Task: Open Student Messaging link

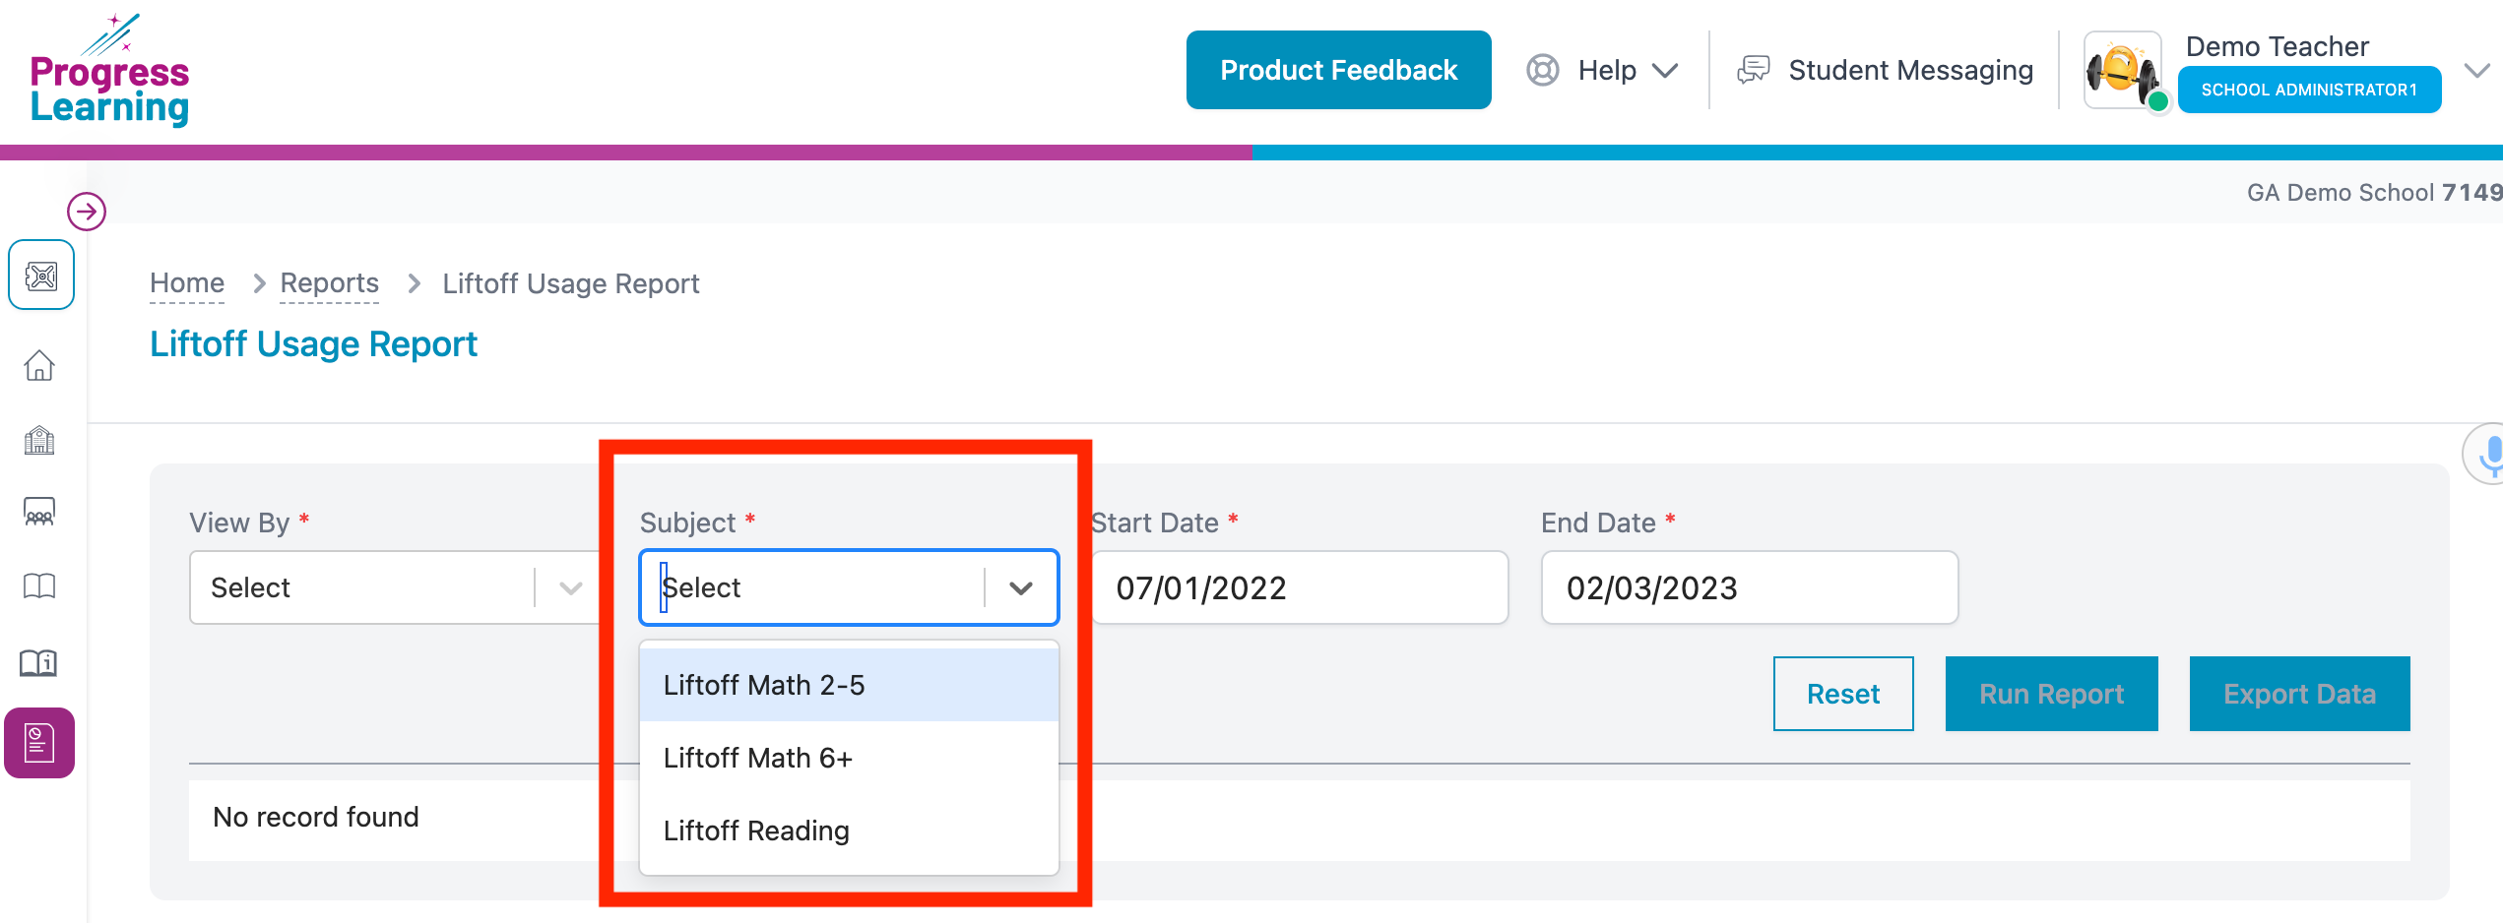Action: coord(1910,70)
